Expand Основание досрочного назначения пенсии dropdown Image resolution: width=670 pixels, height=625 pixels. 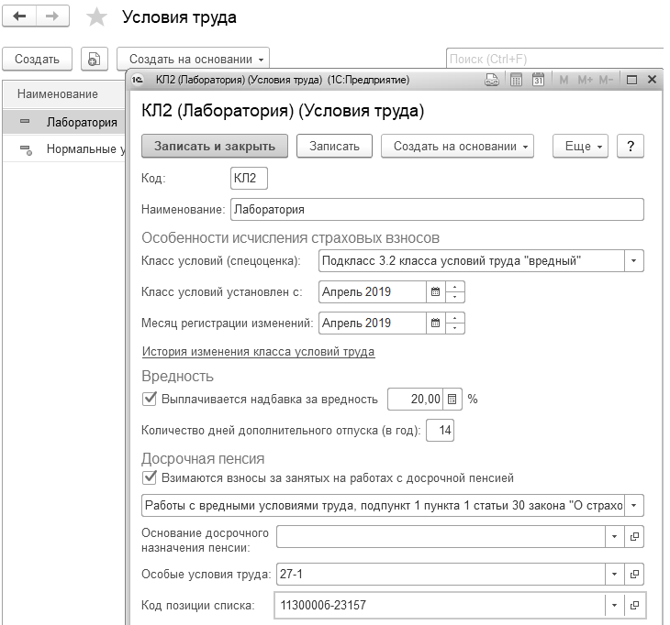(615, 537)
